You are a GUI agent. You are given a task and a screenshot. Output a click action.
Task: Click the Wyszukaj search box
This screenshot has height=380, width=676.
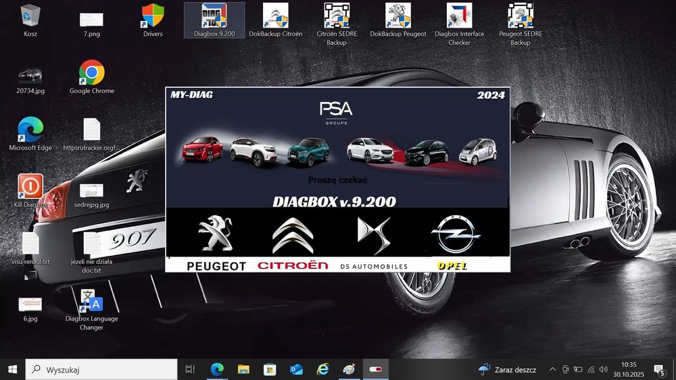pos(101,369)
